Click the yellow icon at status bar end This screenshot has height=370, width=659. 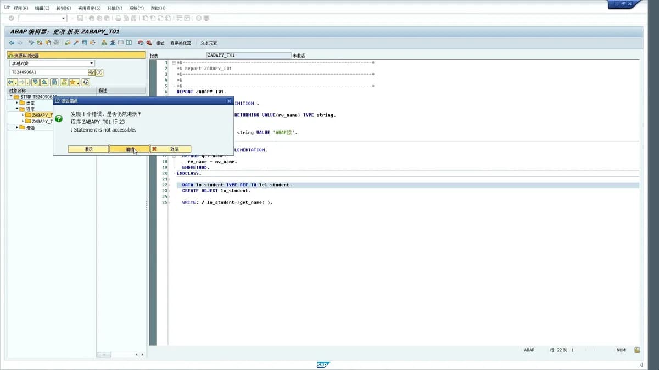coord(637,350)
